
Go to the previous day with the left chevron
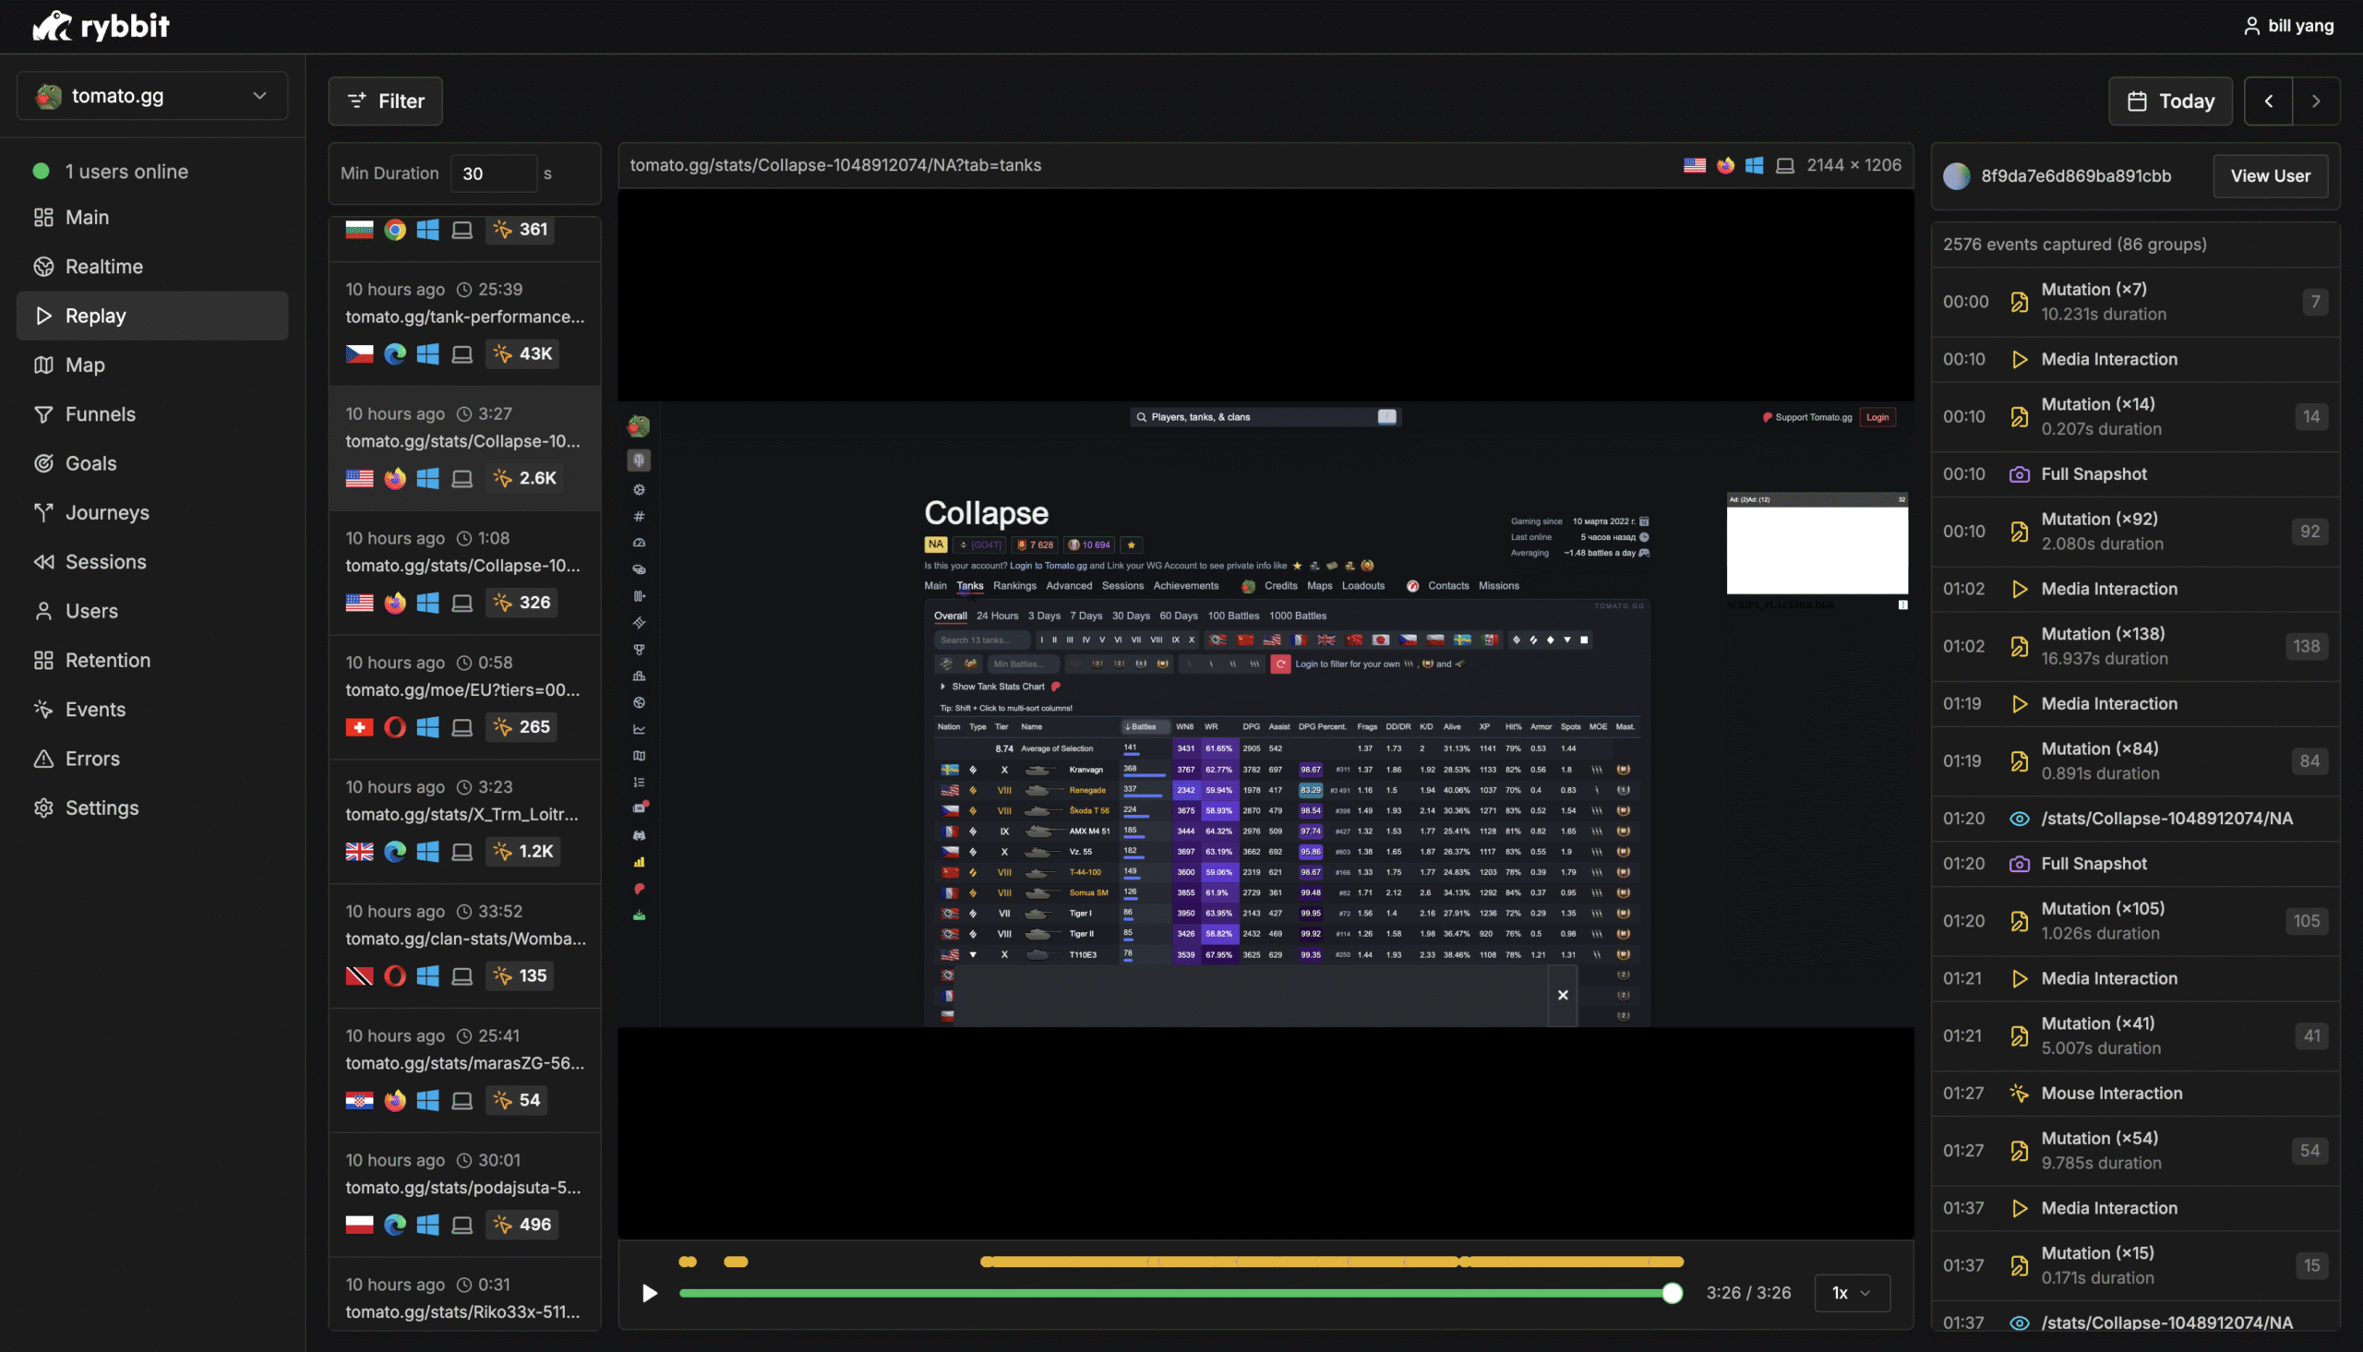click(x=2268, y=102)
